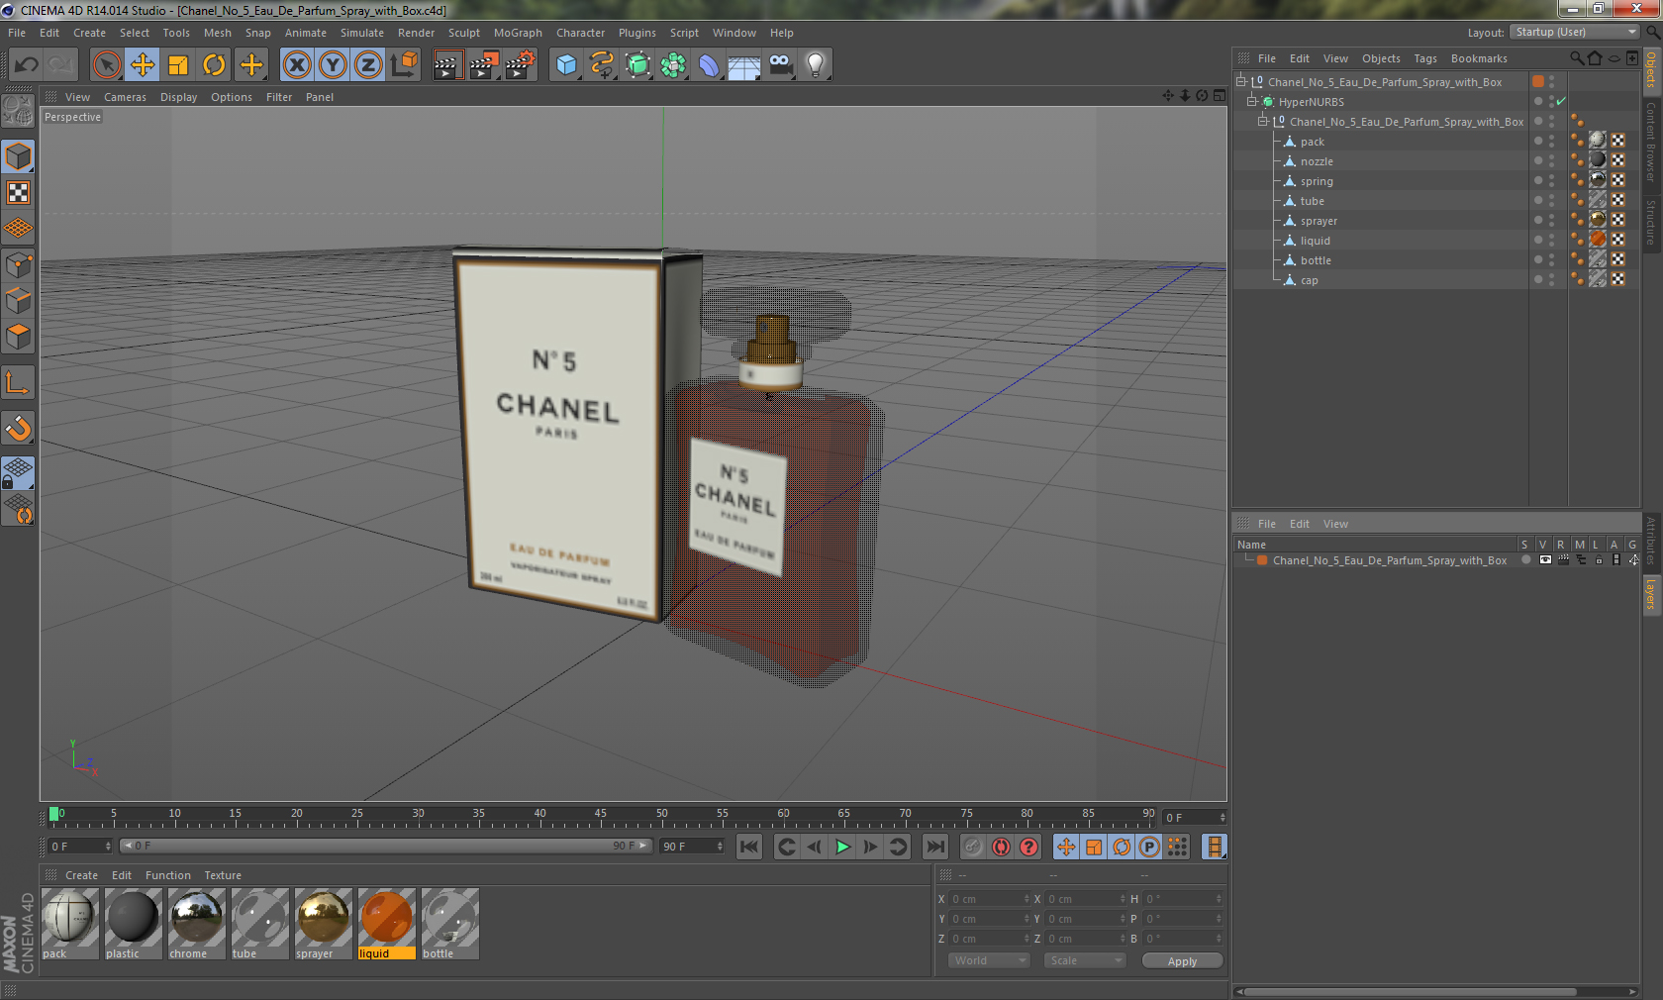This screenshot has height=1000, width=1663.
Task: Open the File menu
Action: point(17,33)
